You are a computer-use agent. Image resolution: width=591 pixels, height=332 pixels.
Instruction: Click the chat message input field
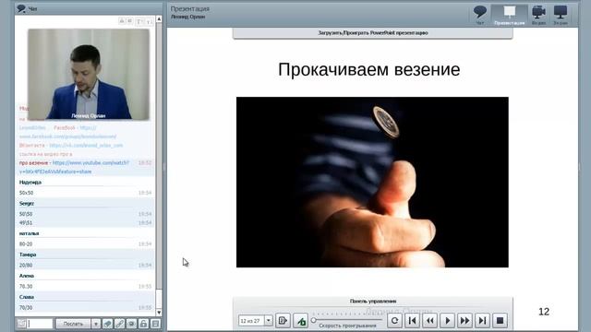pos(40,324)
